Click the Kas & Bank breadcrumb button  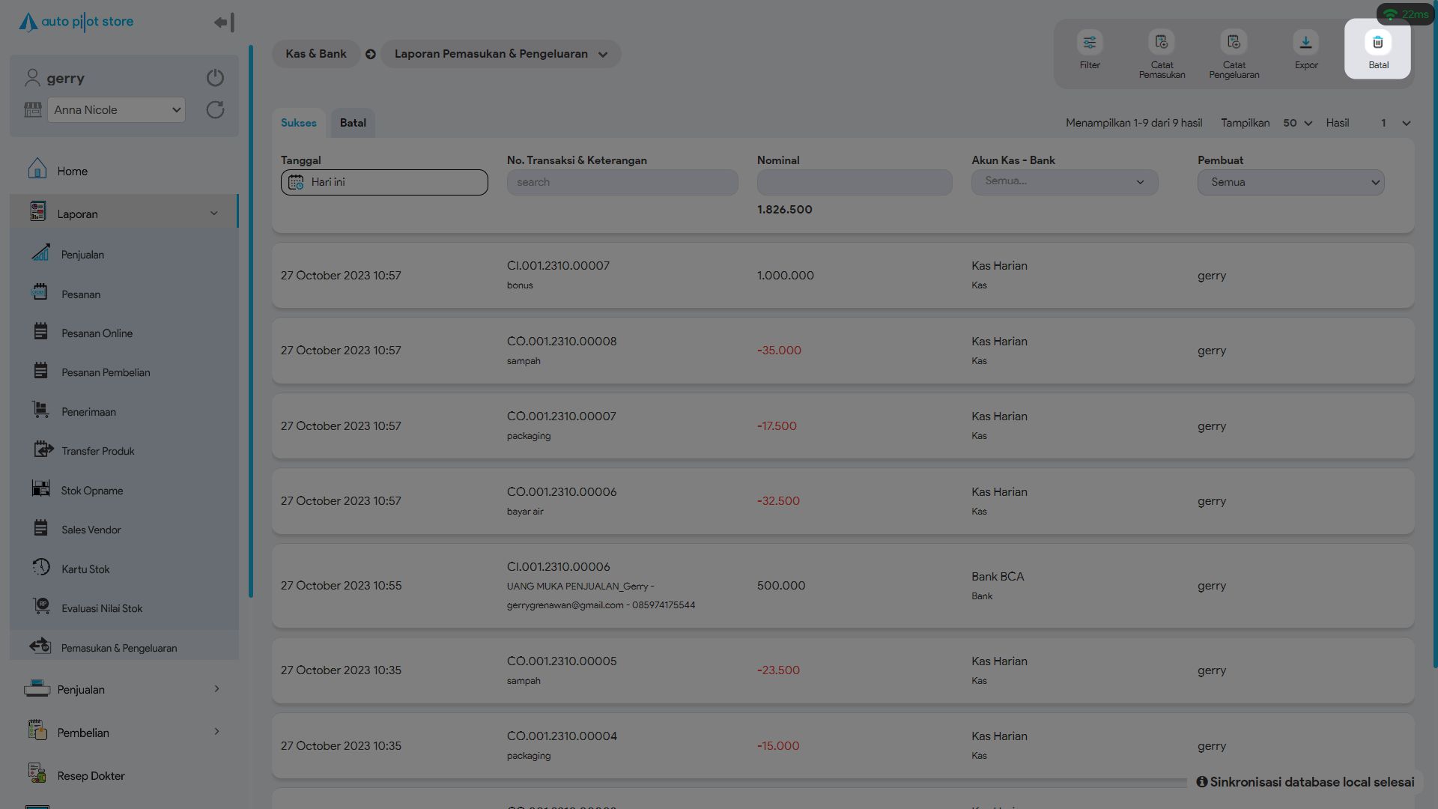point(315,54)
